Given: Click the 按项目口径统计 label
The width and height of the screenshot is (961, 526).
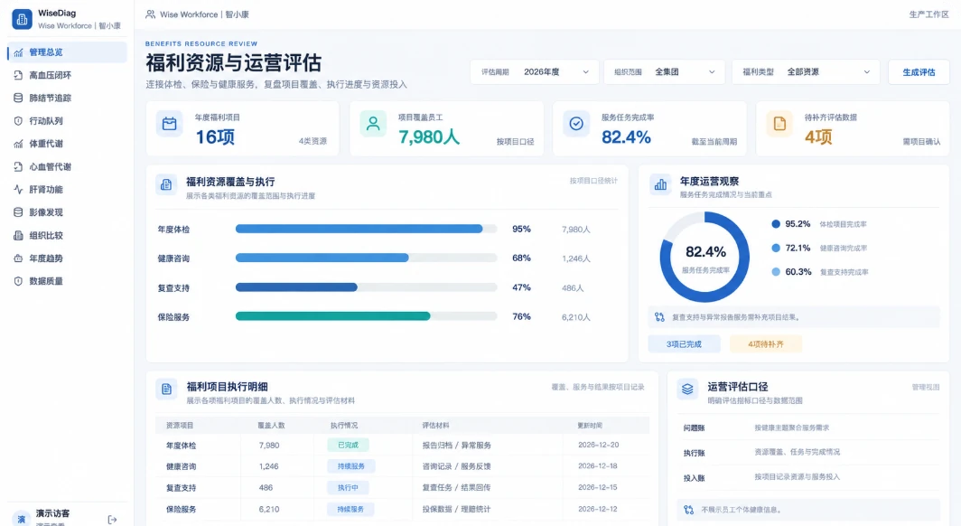Looking at the screenshot, I should (x=593, y=181).
